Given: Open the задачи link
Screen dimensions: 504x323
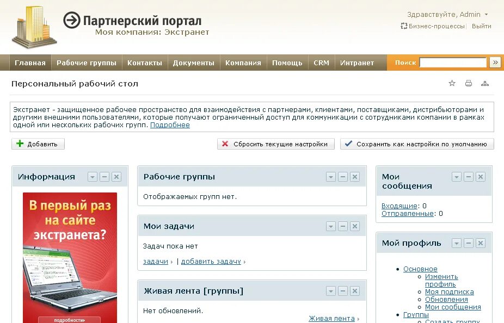Looking at the screenshot, I should tap(156, 262).
